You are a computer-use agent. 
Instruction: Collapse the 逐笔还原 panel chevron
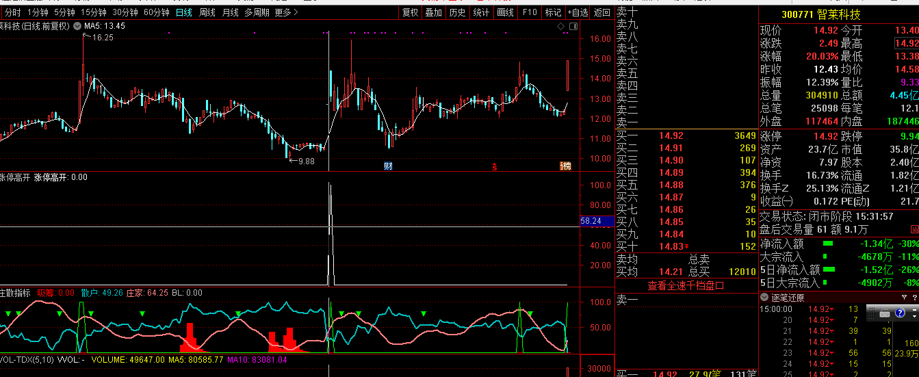click(764, 297)
